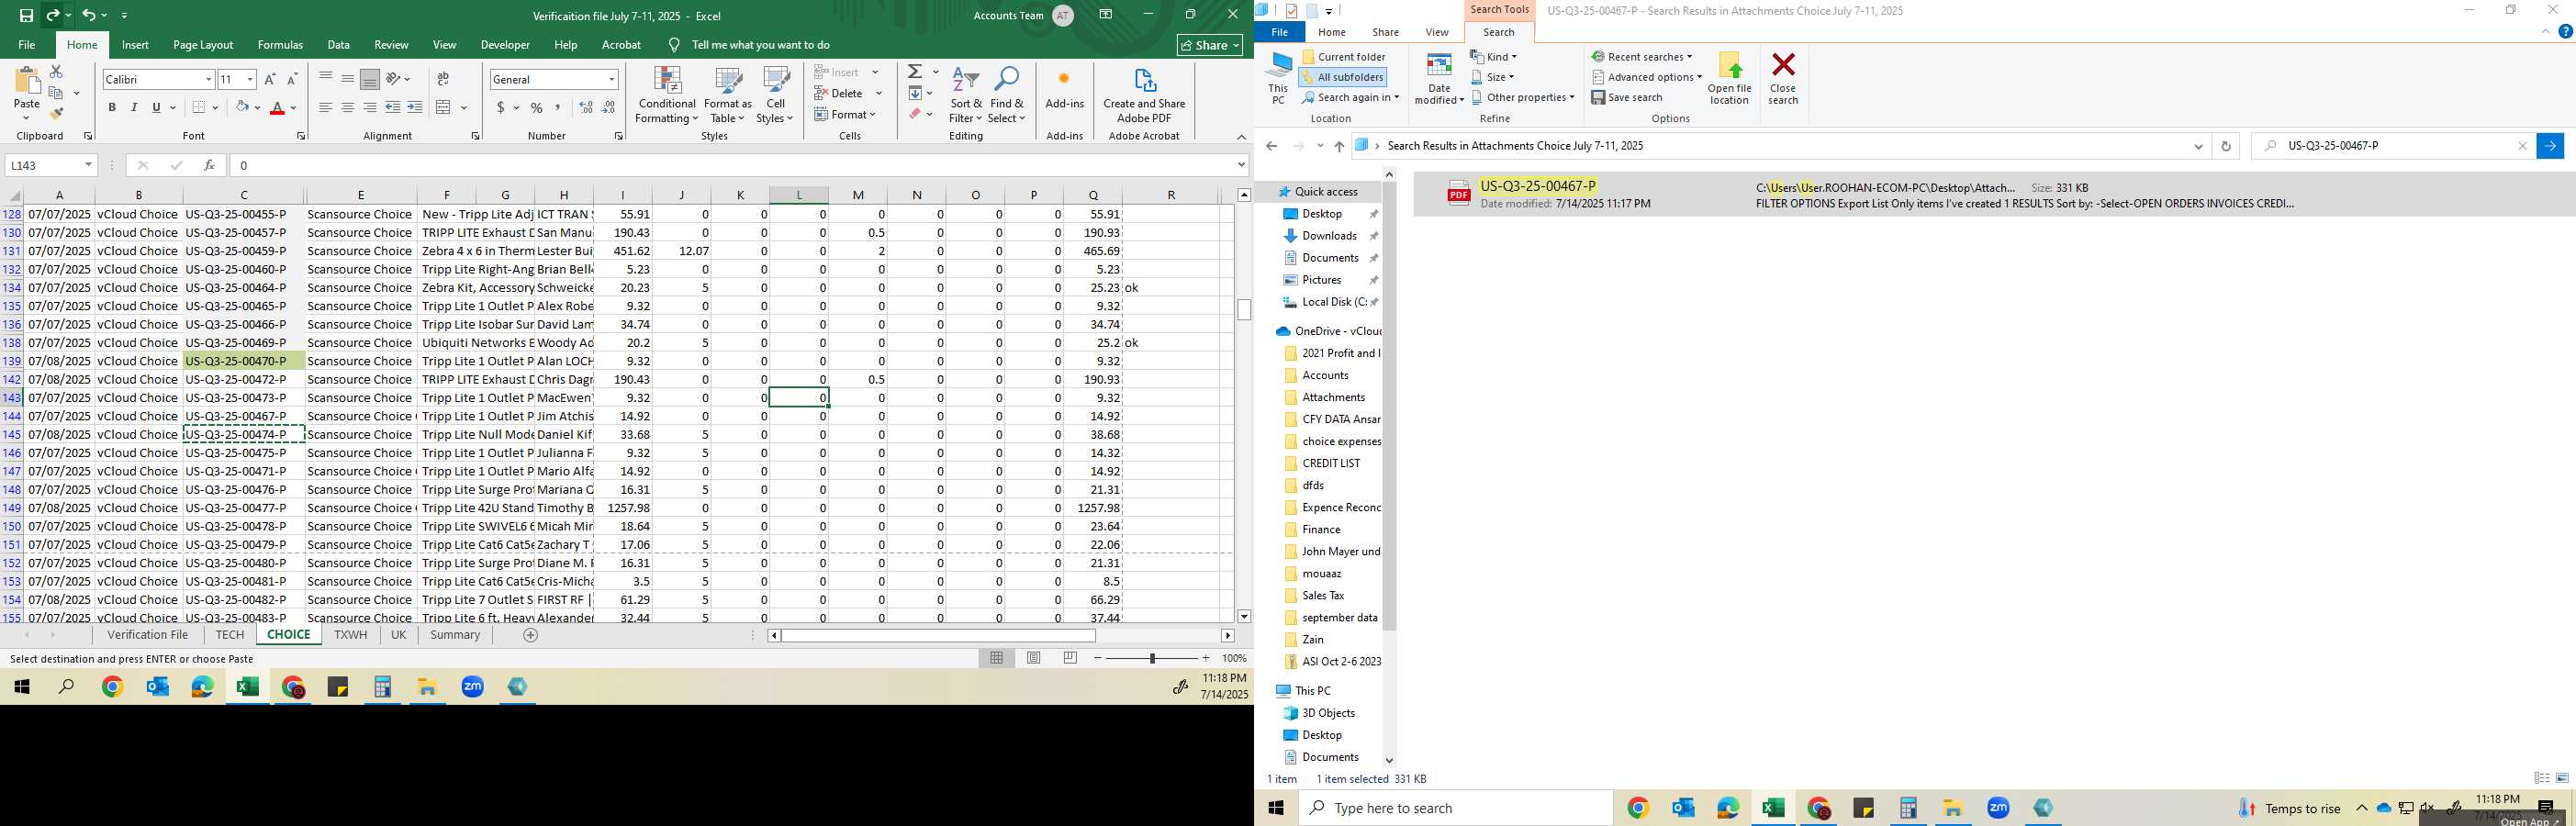
Task: Click the Increase Font Size icon
Action: pos(270,79)
